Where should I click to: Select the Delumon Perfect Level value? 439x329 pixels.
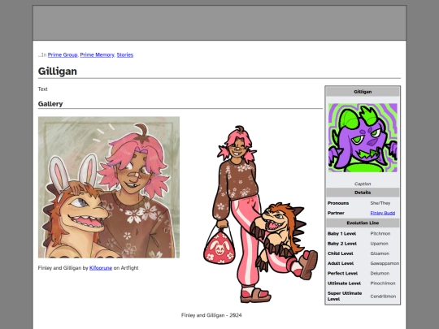pos(380,273)
